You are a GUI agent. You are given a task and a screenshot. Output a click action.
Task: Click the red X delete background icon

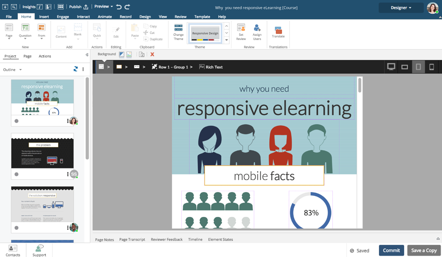[x=152, y=54]
